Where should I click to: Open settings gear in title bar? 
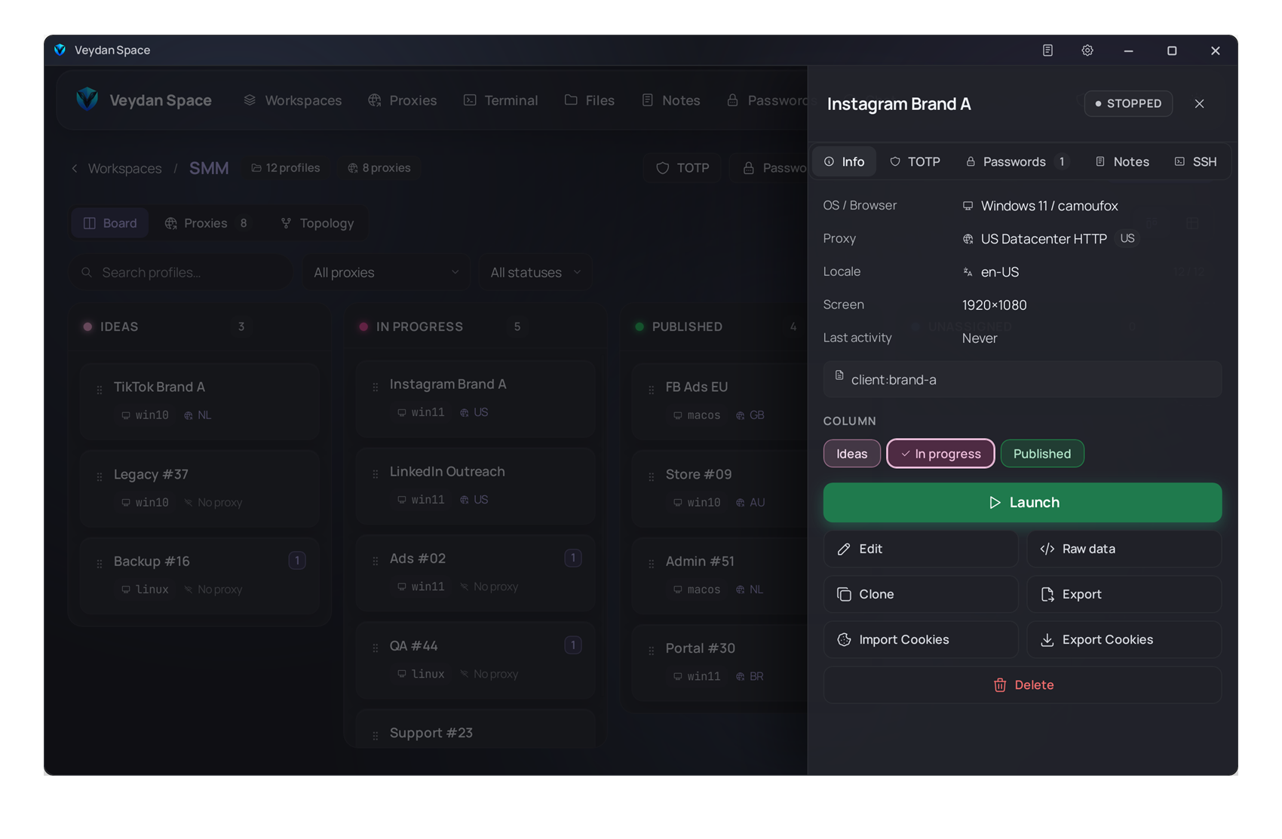pyautogui.click(x=1087, y=51)
